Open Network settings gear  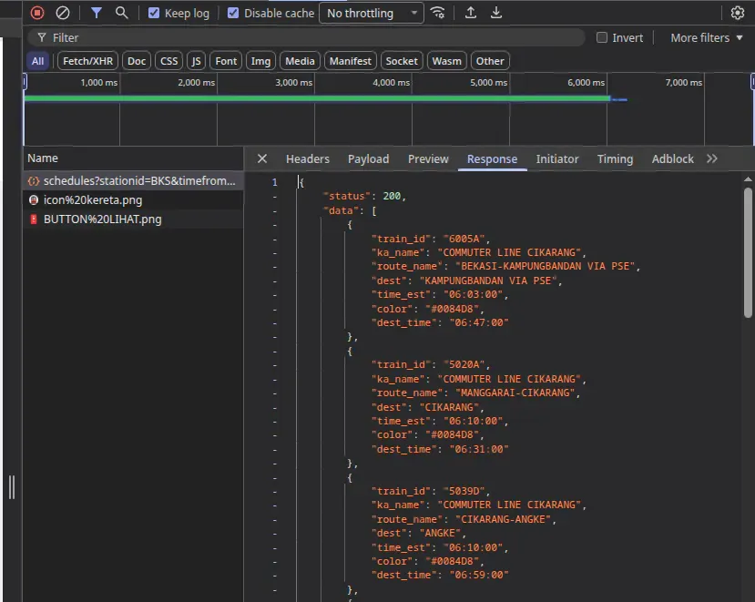coord(737,13)
